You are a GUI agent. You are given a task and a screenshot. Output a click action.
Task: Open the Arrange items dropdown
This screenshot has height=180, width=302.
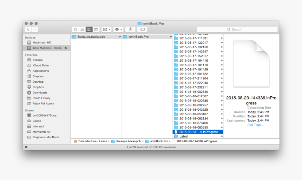point(106,29)
